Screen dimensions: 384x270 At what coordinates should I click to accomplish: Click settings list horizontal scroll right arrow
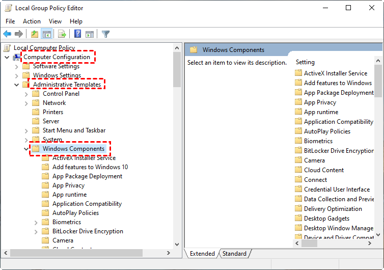(370, 244)
